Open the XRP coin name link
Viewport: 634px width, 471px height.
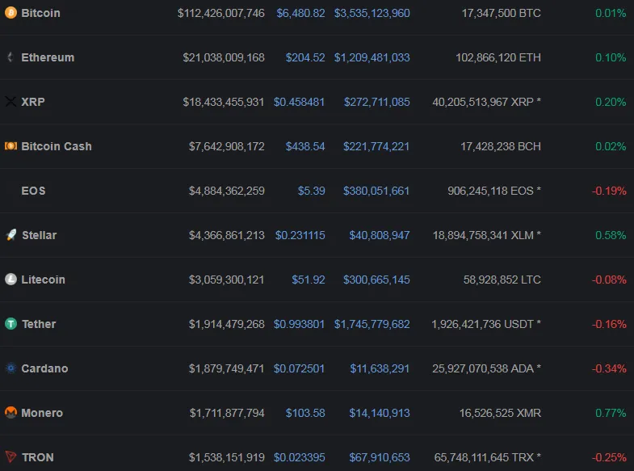pyautogui.click(x=33, y=102)
